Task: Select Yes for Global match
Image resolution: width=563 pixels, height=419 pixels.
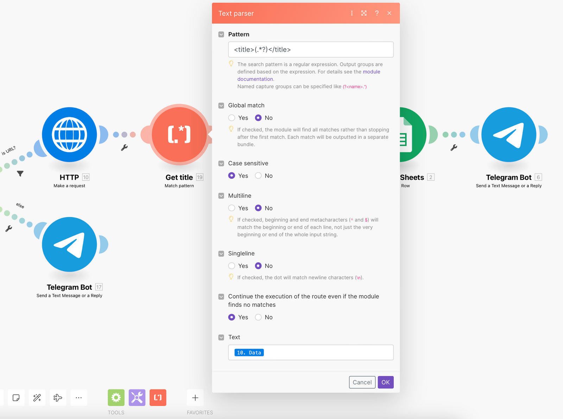Action: pyautogui.click(x=232, y=118)
